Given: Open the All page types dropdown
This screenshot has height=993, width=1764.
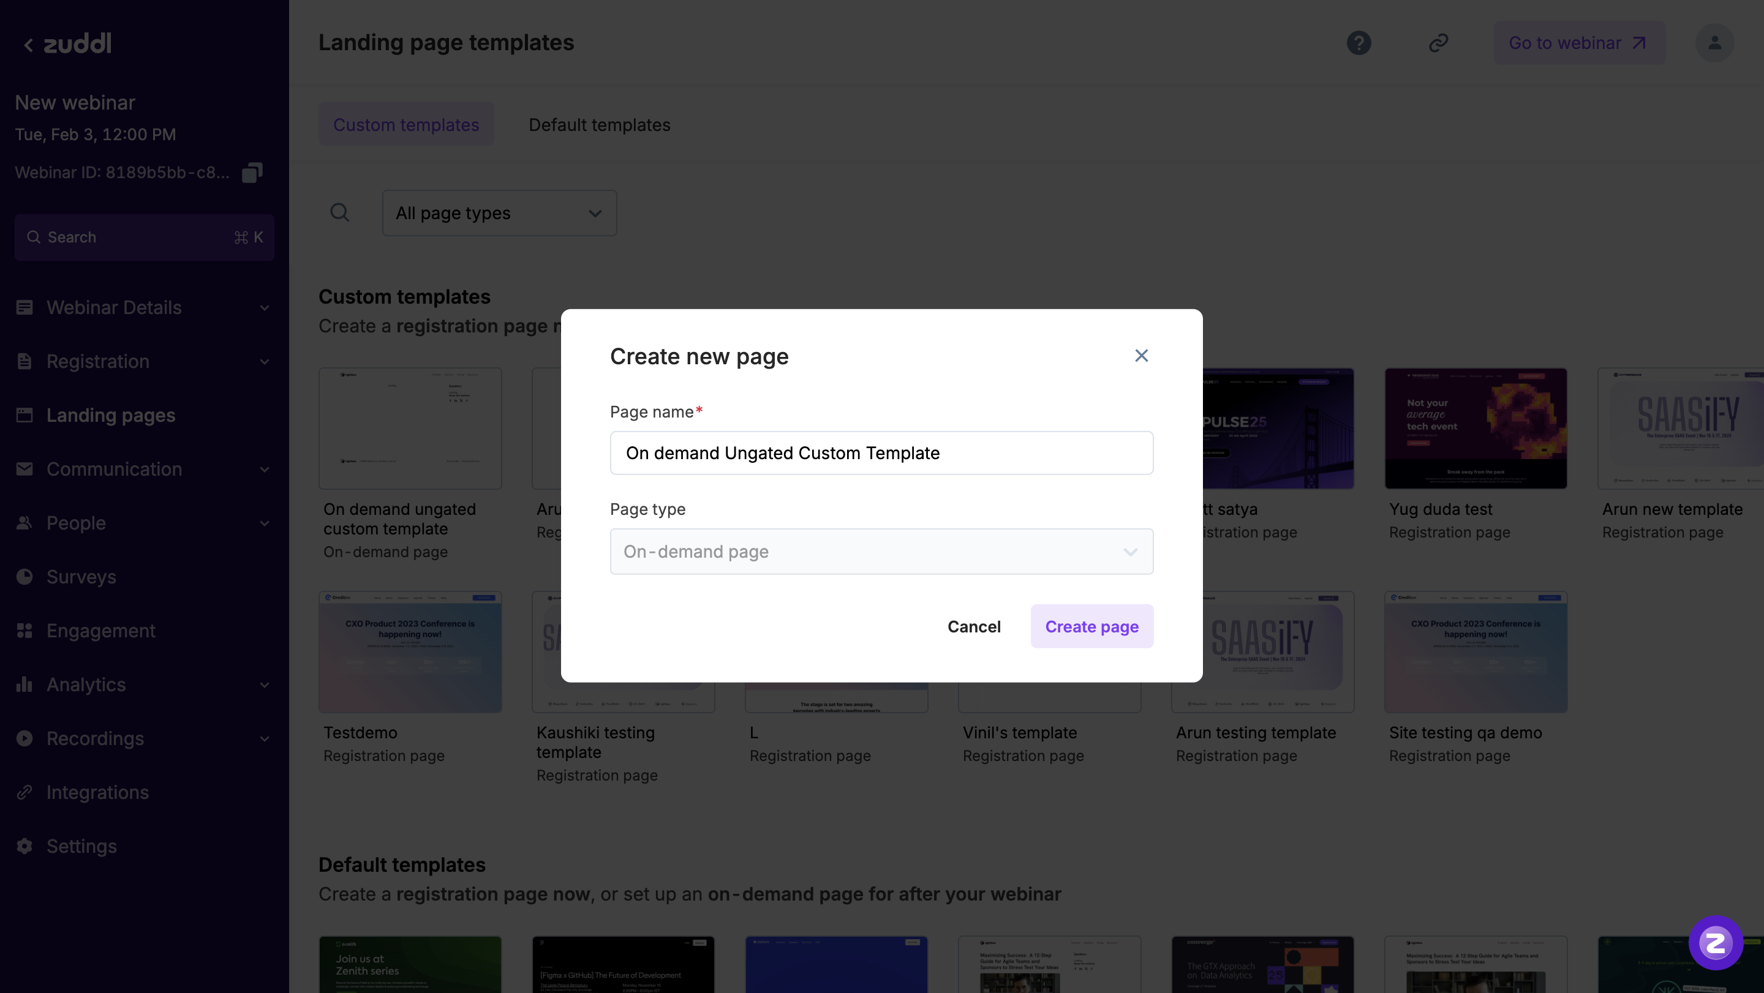Looking at the screenshot, I should coord(499,213).
